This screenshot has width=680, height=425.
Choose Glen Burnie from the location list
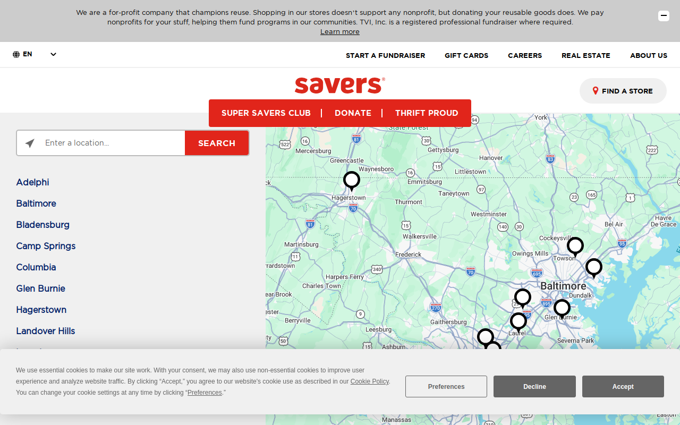click(x=41, y=288)
